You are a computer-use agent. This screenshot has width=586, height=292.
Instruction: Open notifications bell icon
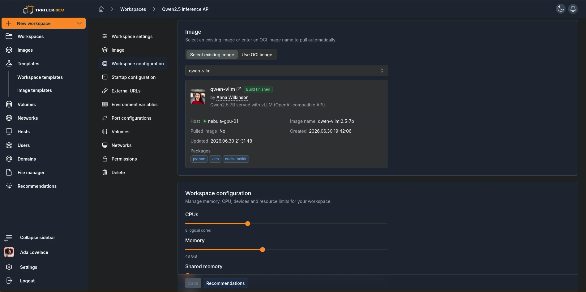tap(573, 9)
